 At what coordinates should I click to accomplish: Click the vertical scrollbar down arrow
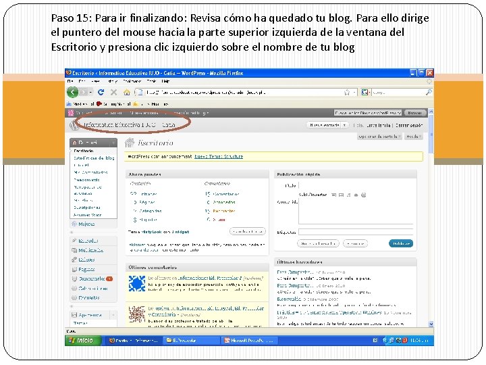click(431, 324)
